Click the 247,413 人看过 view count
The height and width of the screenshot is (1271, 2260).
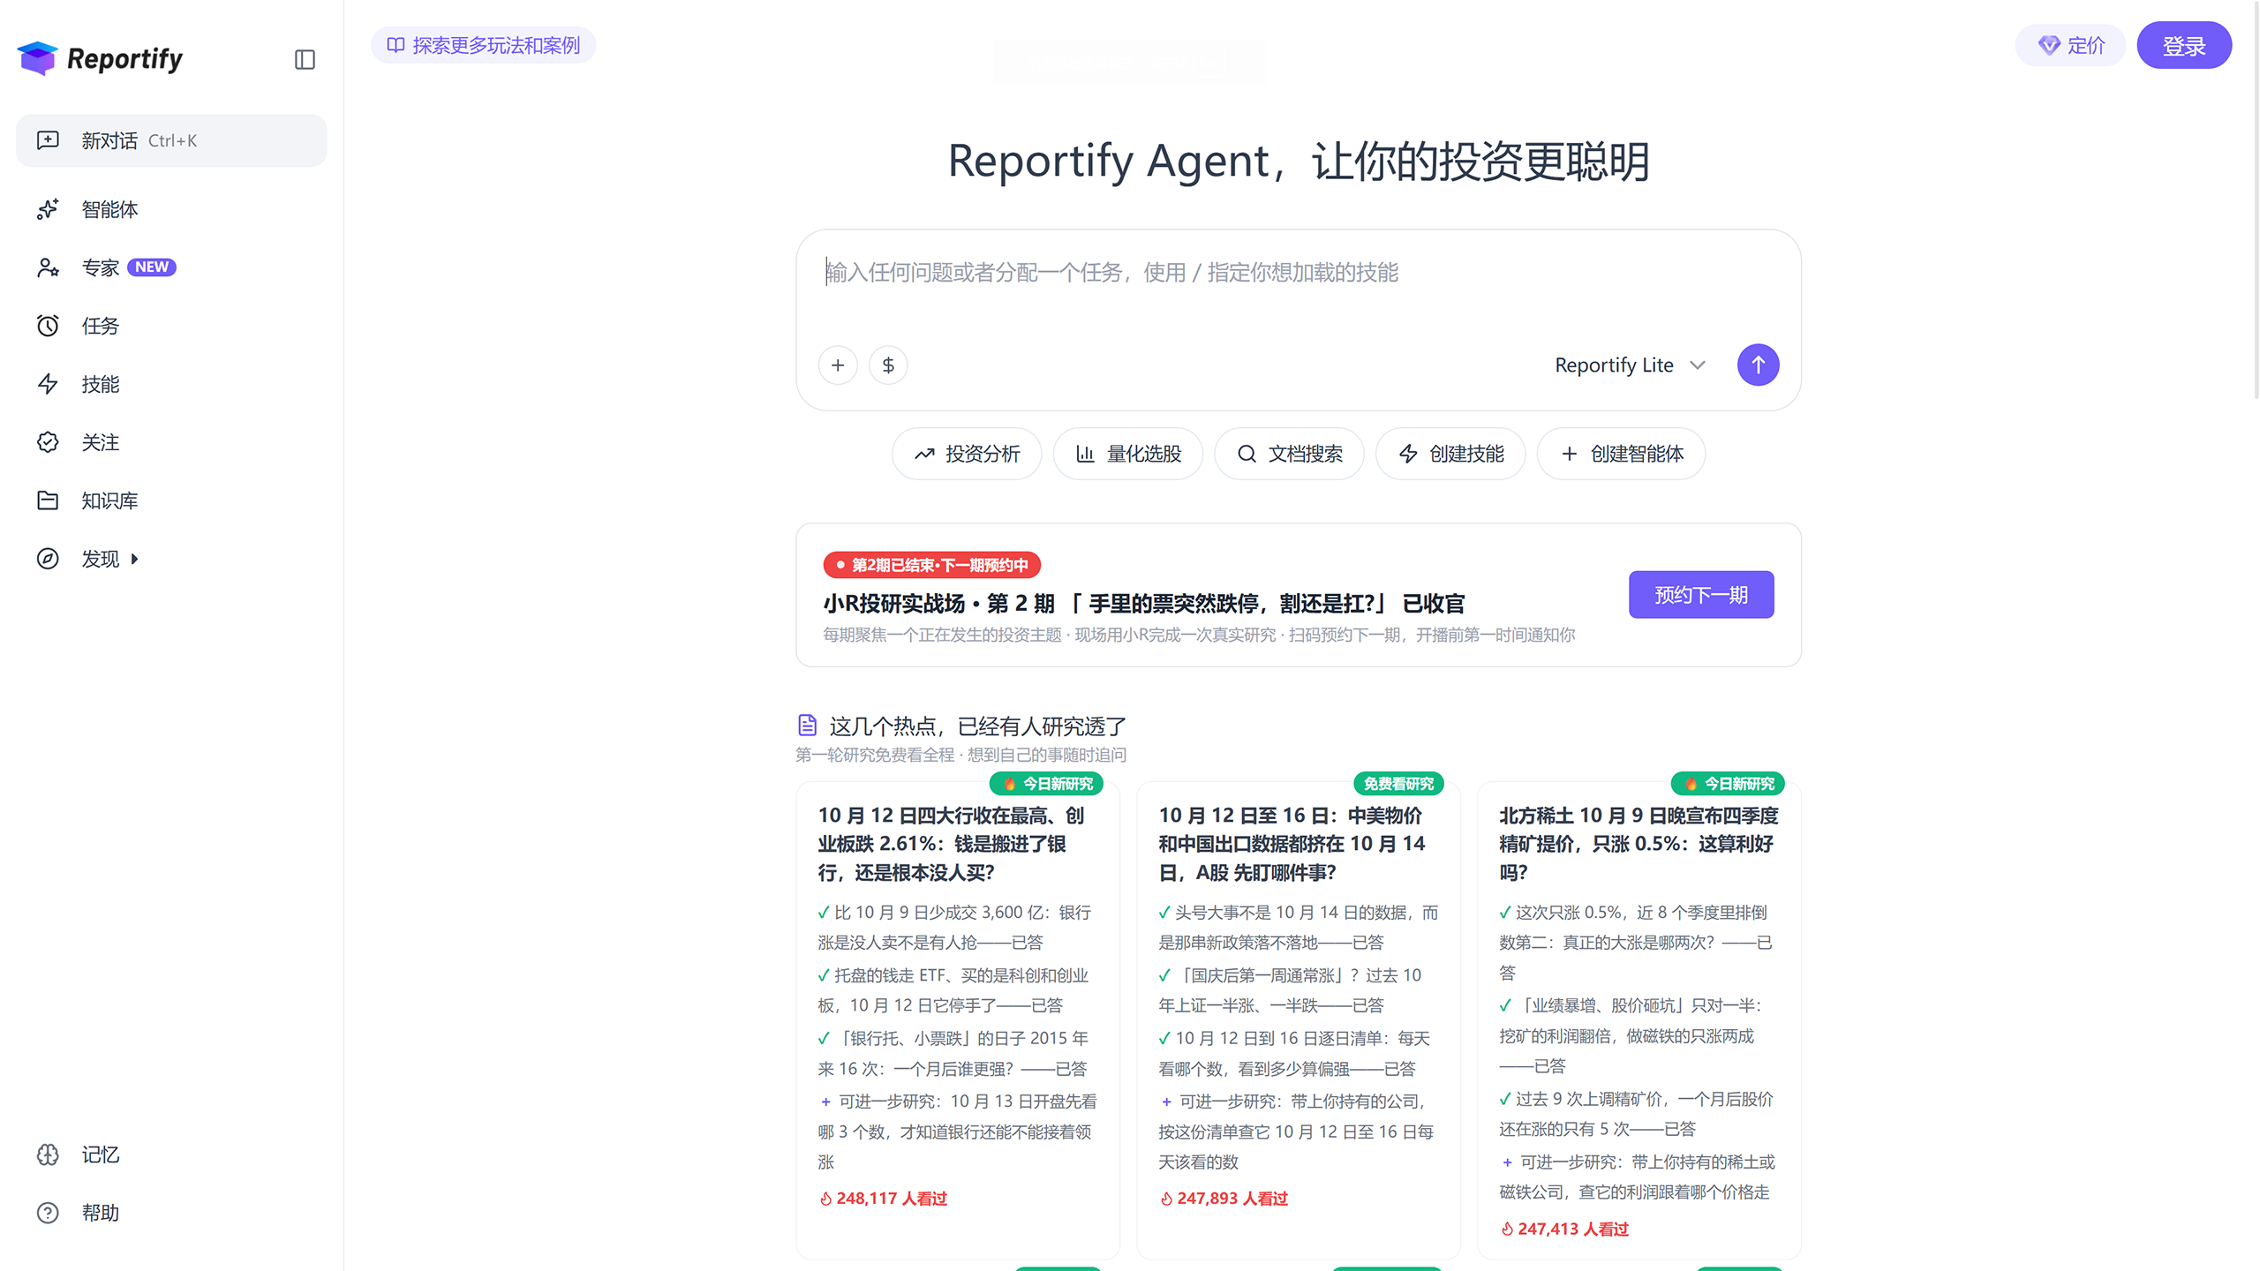pyautogui.click(x=1564, y=1229)
